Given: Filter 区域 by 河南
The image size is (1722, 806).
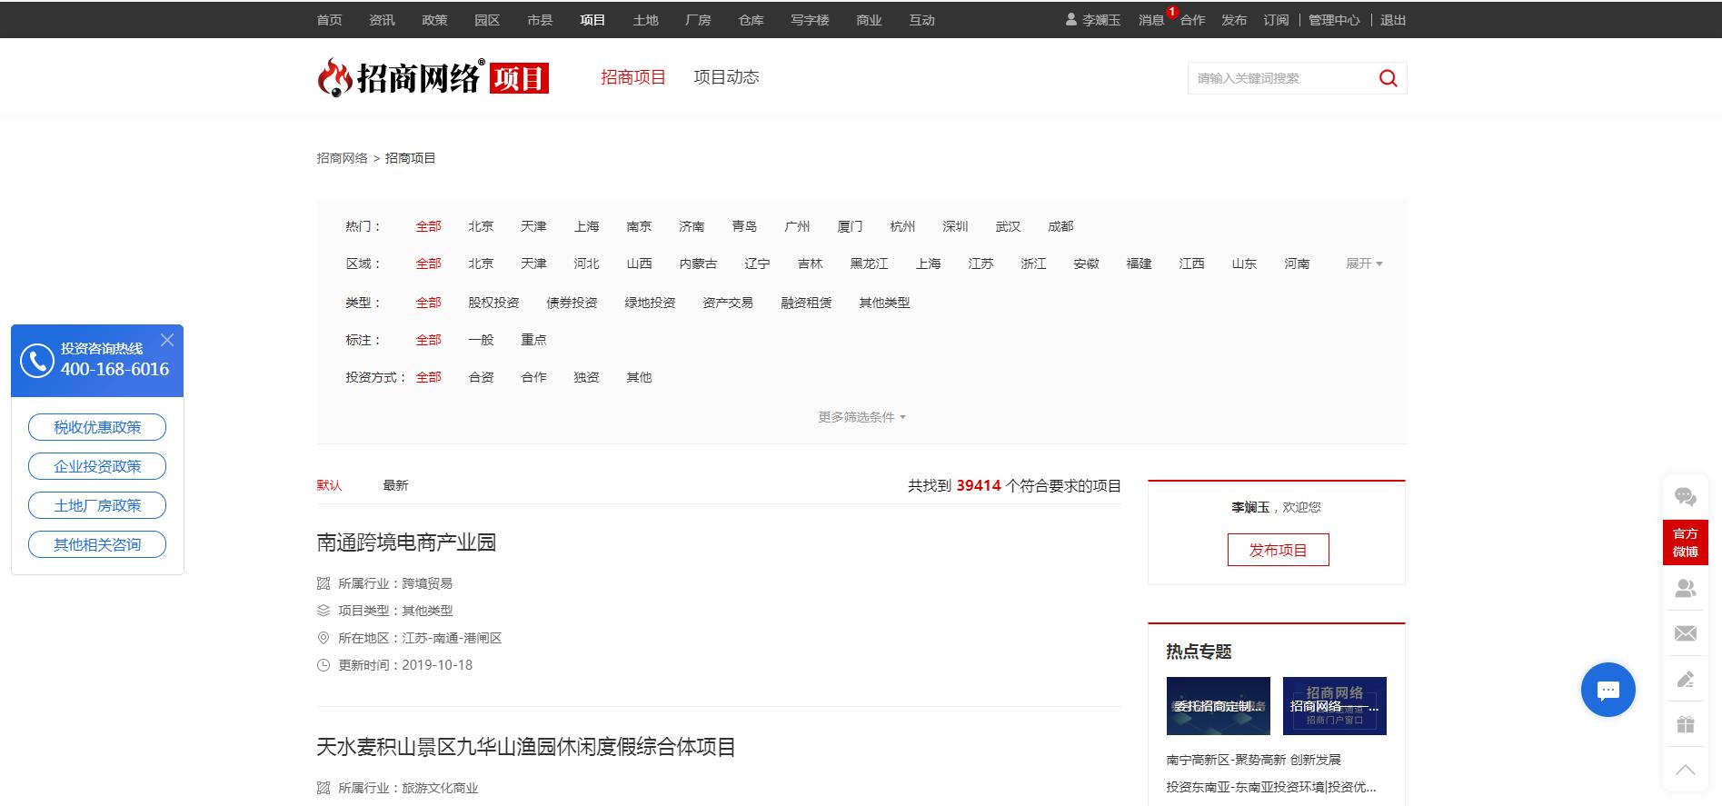Looking at the screenshot, I should click(1297, 264).
